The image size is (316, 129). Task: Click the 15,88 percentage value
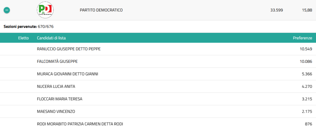click(307, 10)
